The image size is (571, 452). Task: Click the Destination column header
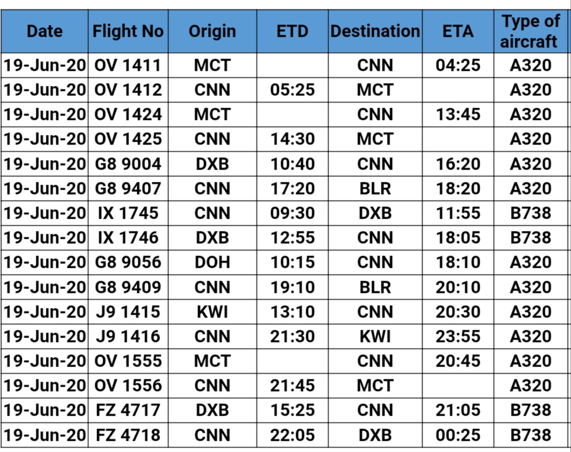(375, 31)
